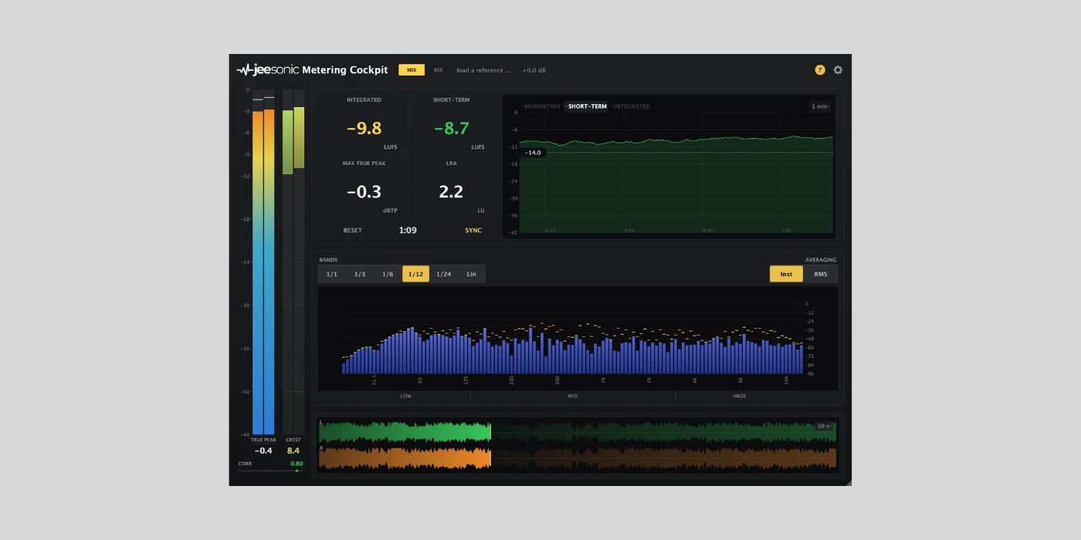Select Lin band scale
The width and height of the screenshot is (1081, 540).
[x=471, y=274]
